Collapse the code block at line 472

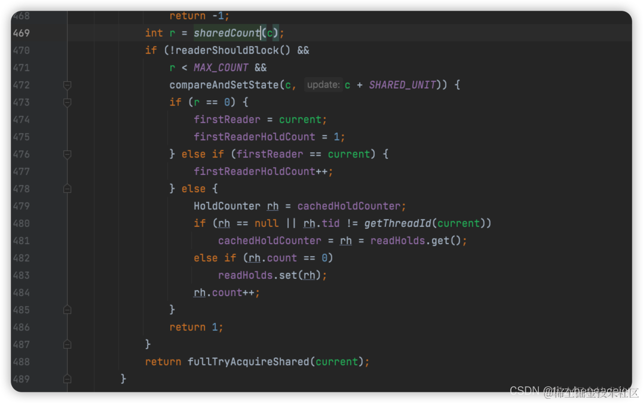[x=68, y=85]
